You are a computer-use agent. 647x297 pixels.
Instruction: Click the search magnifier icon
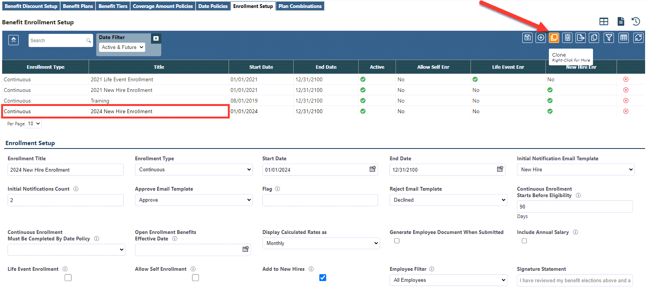click(x=88, y=40)
